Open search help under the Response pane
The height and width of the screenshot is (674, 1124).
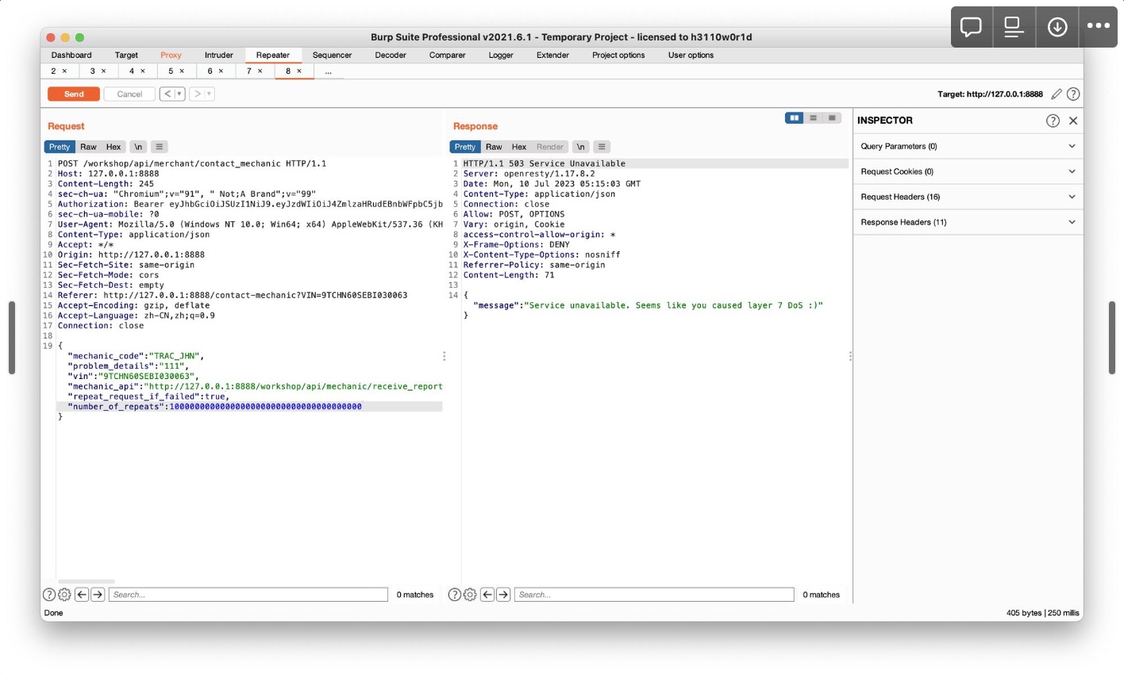tap(455, 595)
